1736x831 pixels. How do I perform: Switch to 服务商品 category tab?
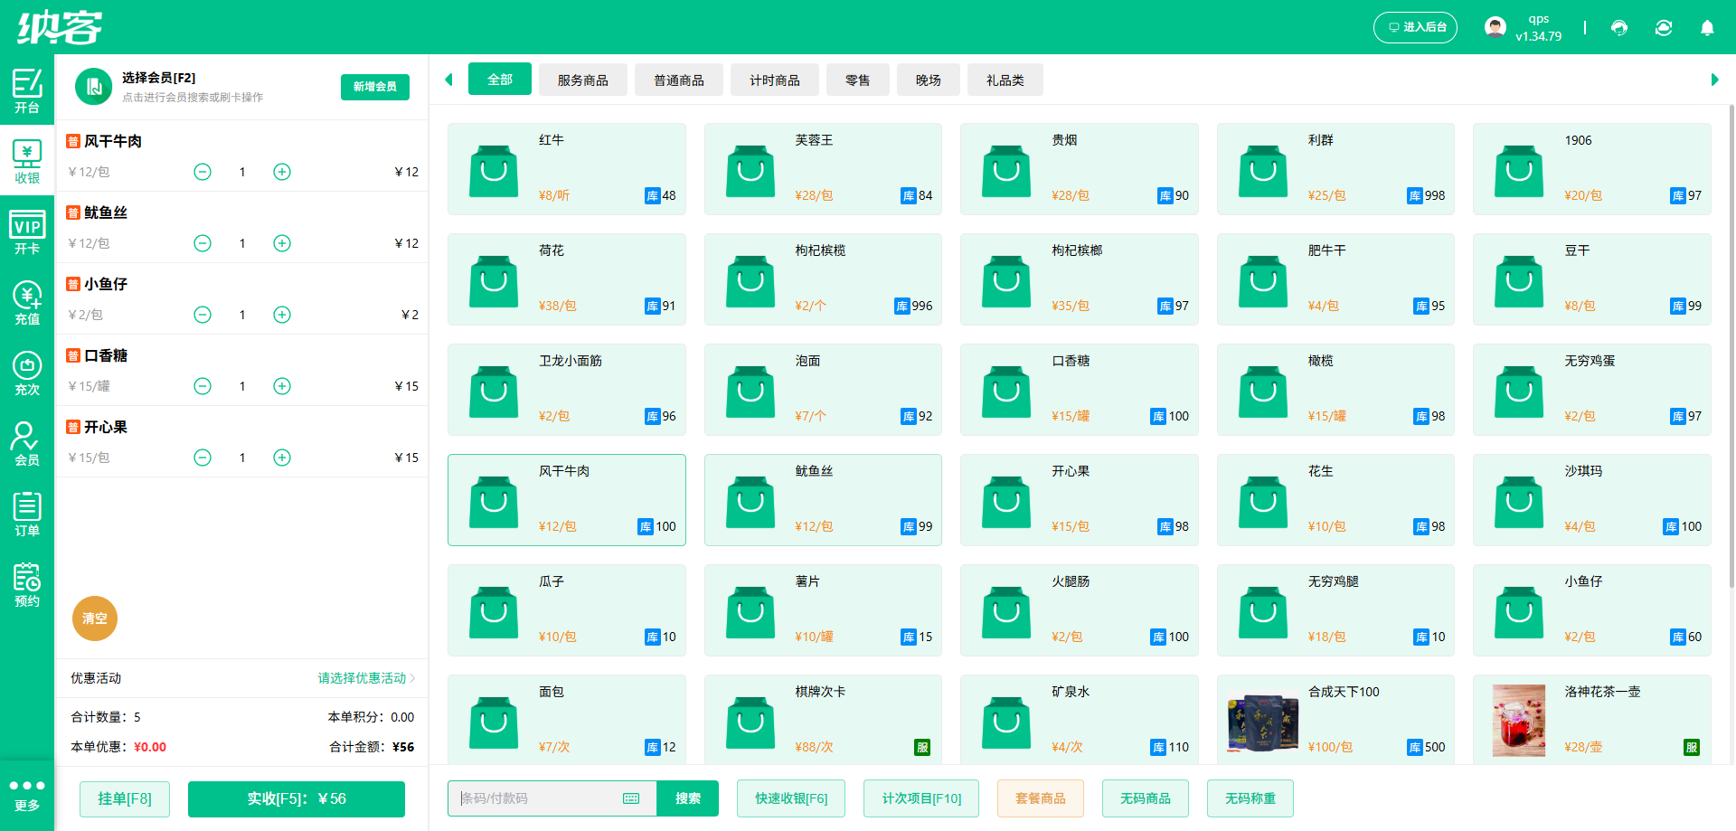click(x=583, y=80)
